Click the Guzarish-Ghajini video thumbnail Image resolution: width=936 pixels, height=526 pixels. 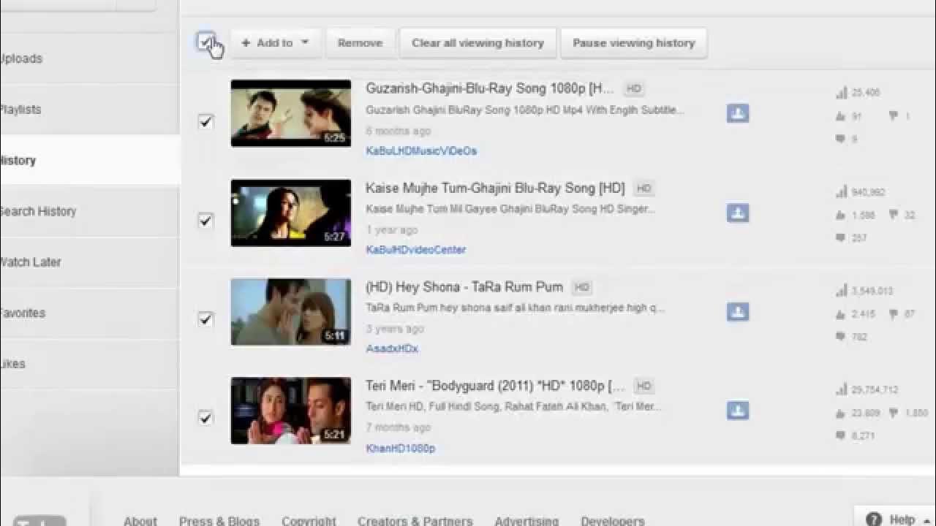[291, 113]
